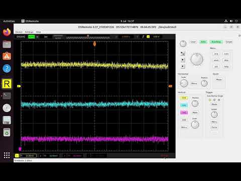Viewport: 241px width, 181px height.
Task: Click the Clear button
Action: (x=193, y=42)
